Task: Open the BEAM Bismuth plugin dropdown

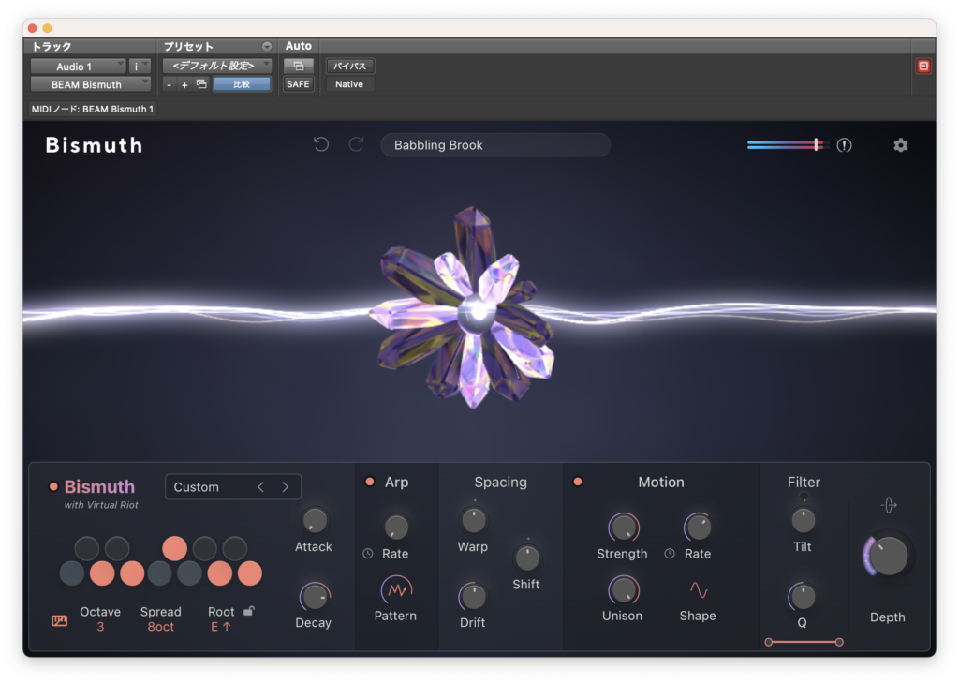Action: [x=91, y=84]
